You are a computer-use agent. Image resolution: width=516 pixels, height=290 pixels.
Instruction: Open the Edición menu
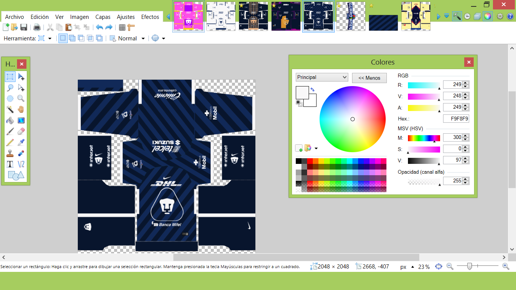coord(40,17)
